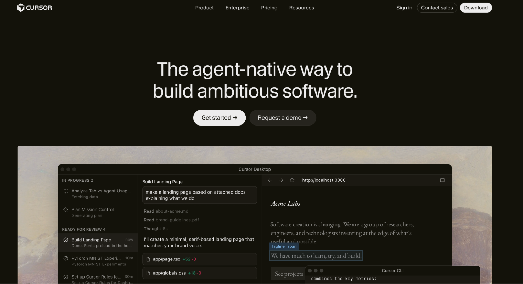This screenshot has width=523, height=284.
Task: Open the Enterprise menu item
Action: pos(237,8)
